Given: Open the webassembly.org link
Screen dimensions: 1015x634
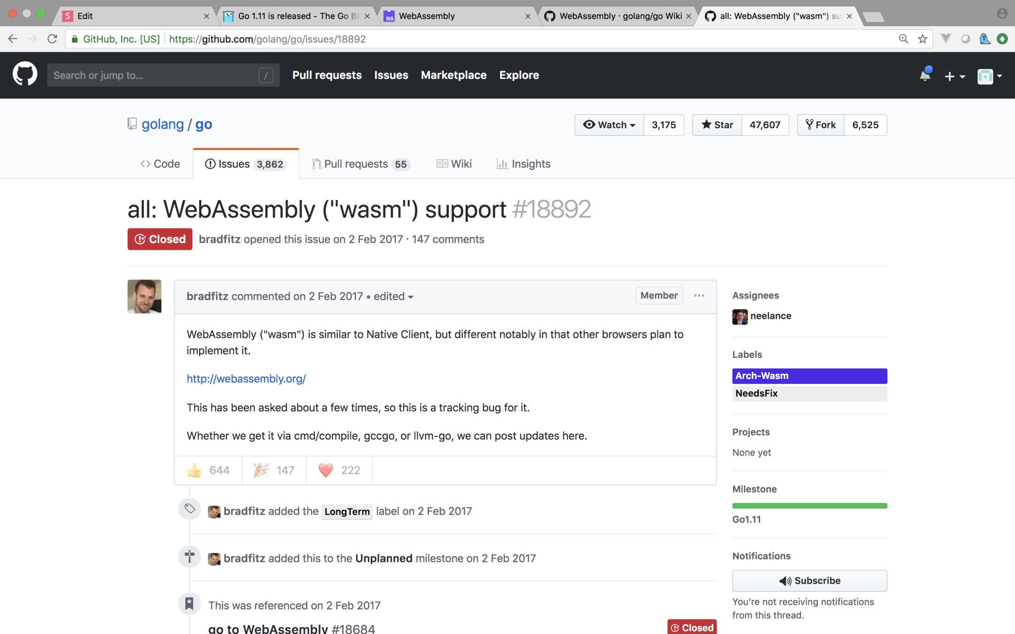Looking at the screenshot, I should (x=246, y=379).
